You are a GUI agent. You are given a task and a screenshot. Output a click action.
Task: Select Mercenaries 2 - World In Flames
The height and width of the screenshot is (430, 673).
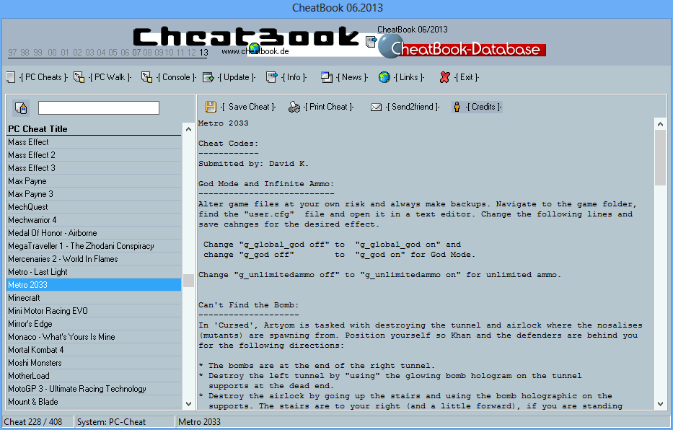pyautogui.click(x=94, y=259)
